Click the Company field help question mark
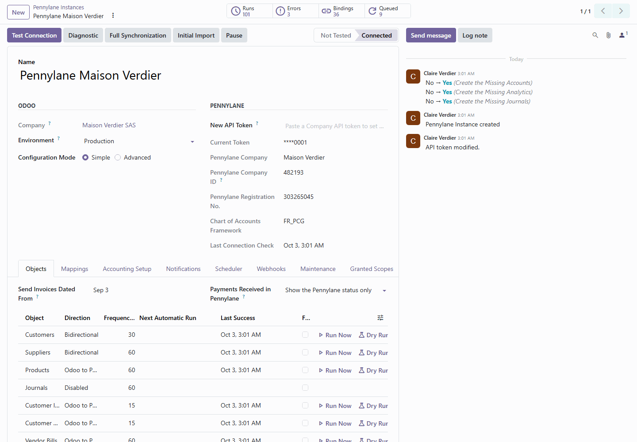This screenshot has width=637, height=442. [x=50, y=123]
